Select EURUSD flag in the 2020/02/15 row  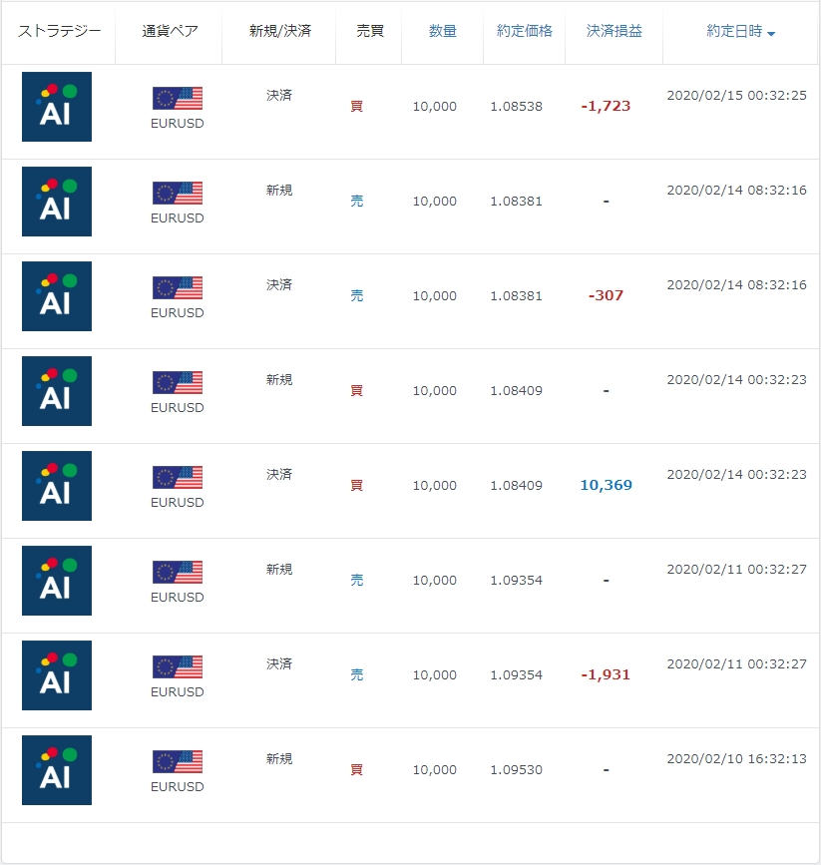point(178,98)
